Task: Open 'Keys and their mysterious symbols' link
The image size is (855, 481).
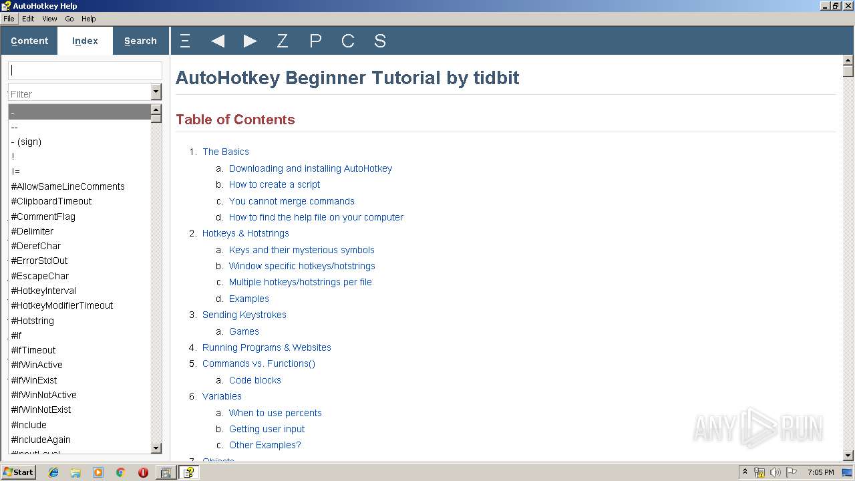Action: click(302, 250)
